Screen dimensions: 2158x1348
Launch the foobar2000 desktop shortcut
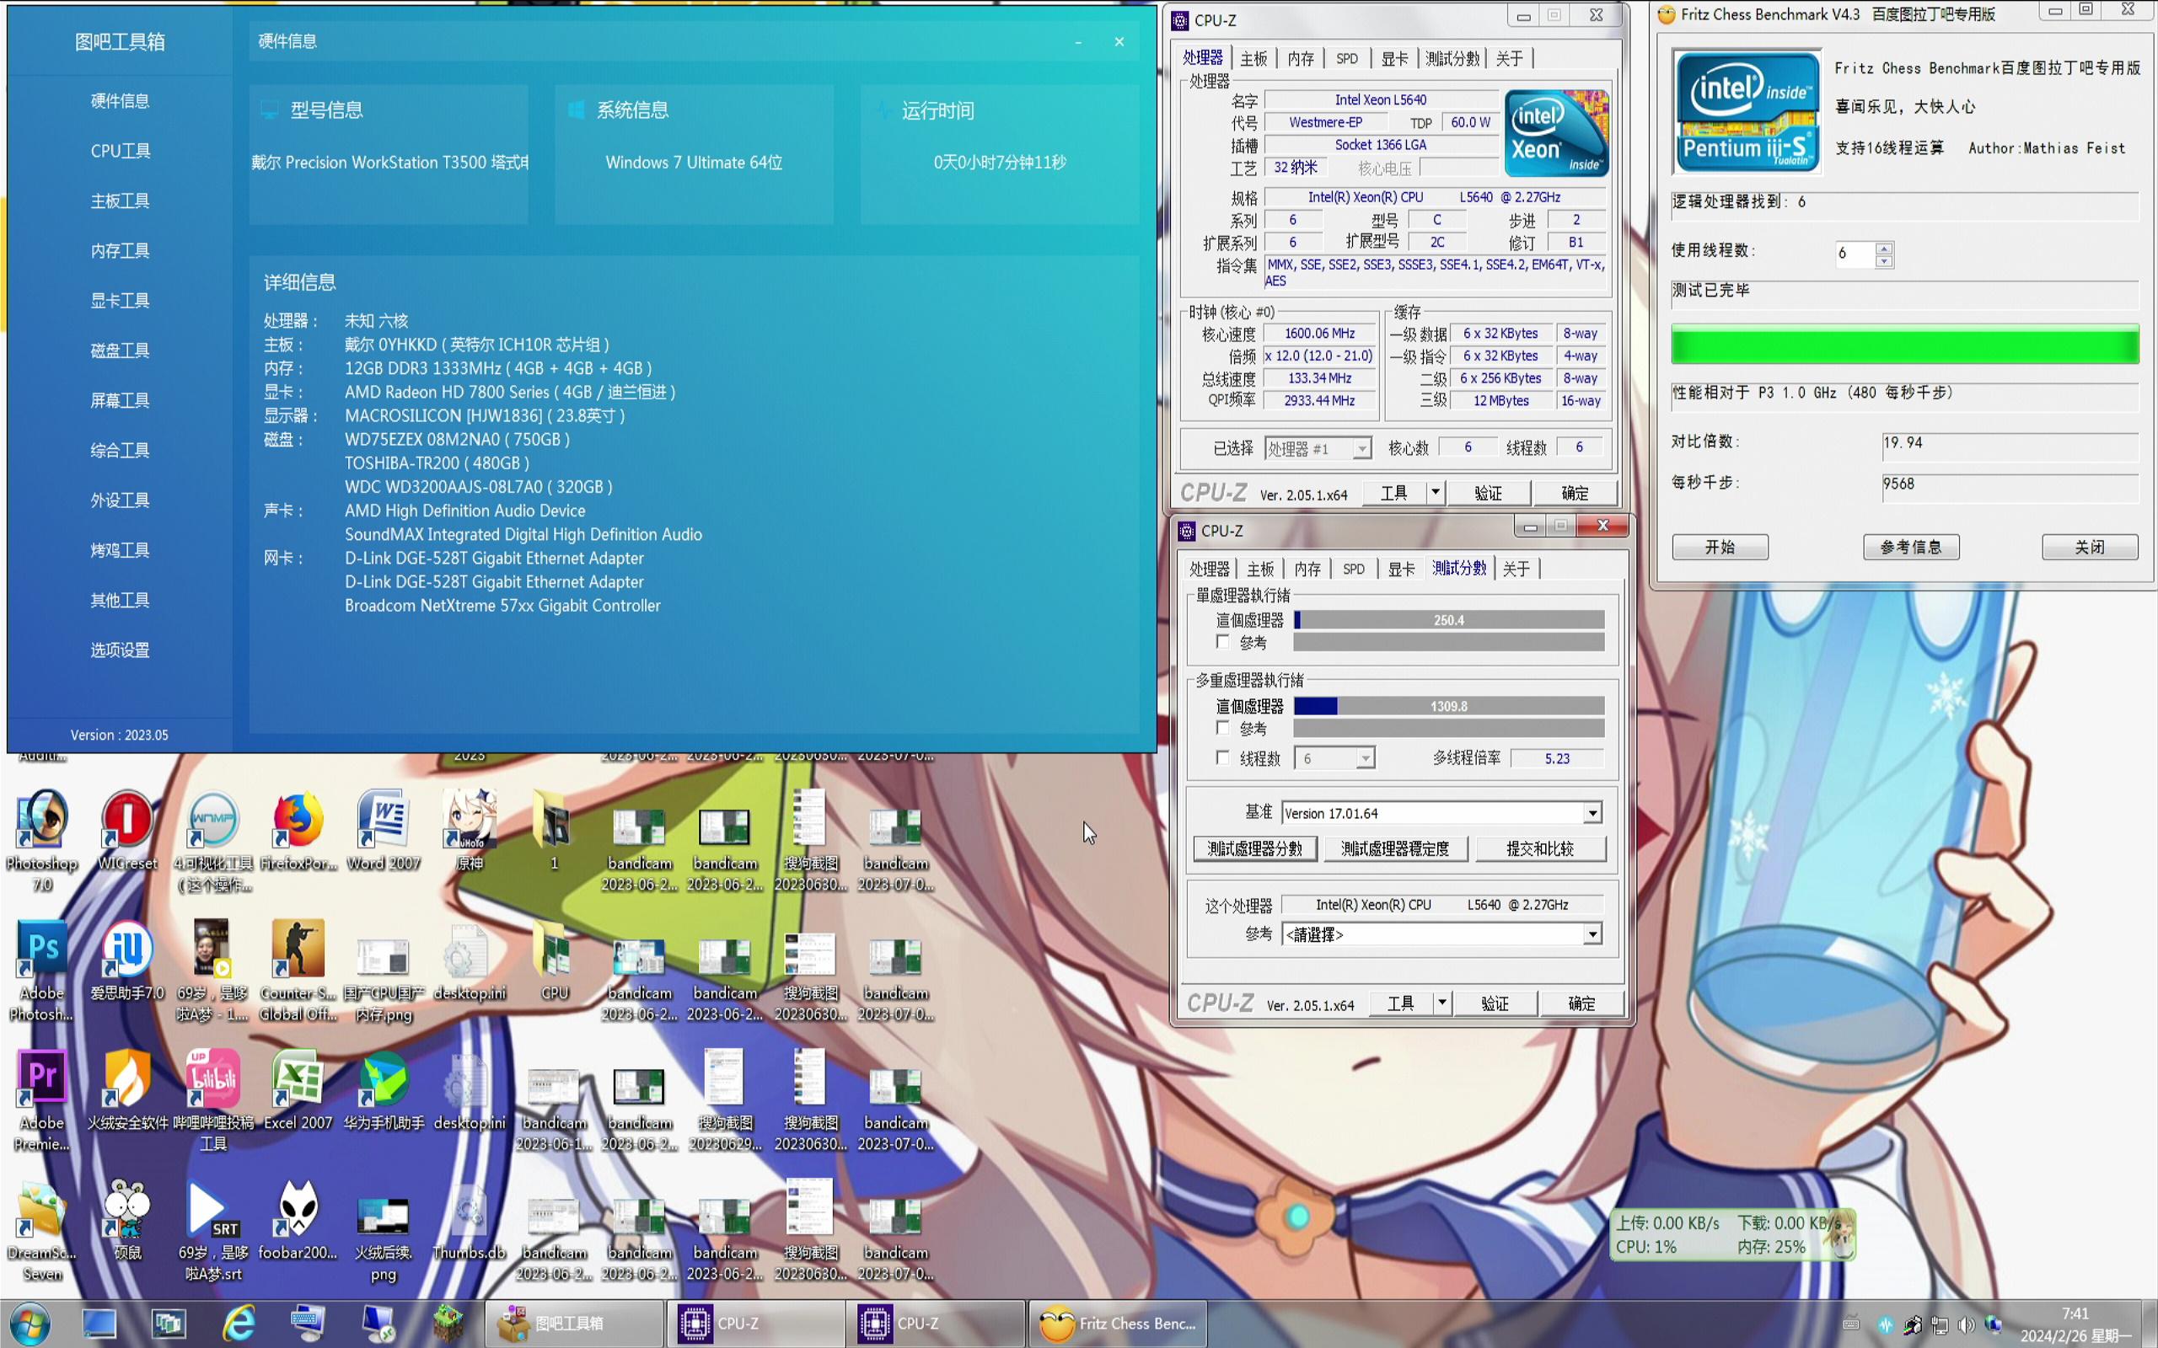298,1220
